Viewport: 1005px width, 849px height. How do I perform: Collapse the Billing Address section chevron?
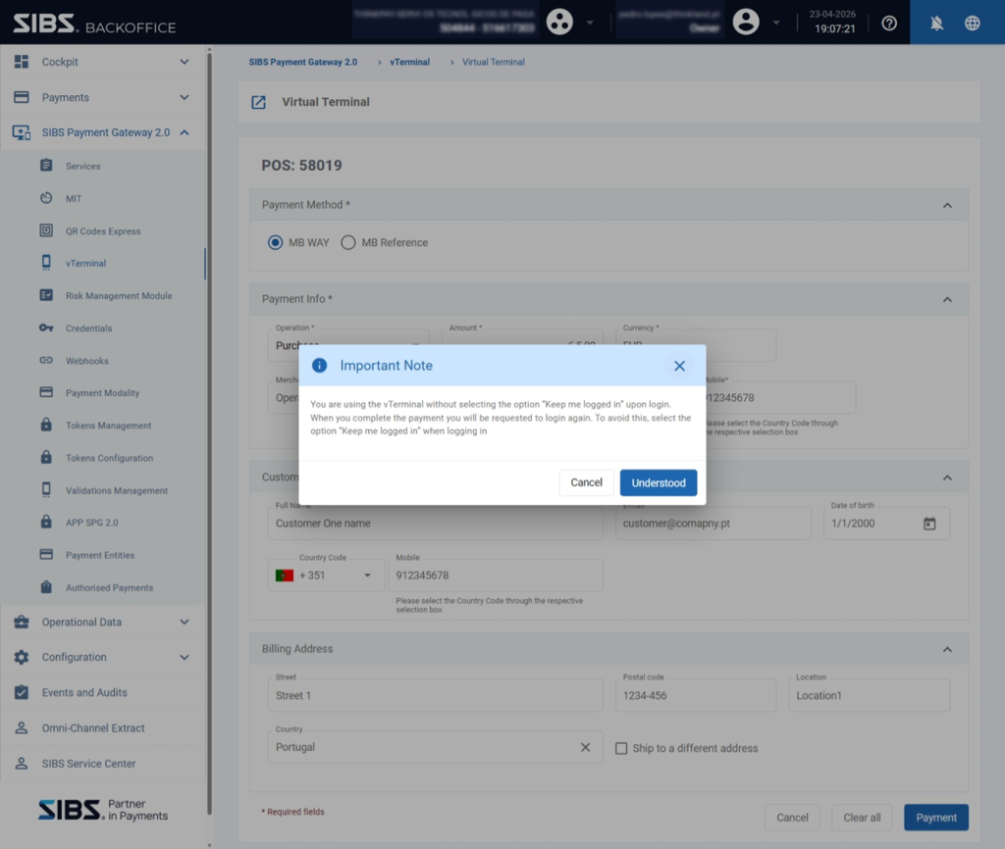[947, 649]
